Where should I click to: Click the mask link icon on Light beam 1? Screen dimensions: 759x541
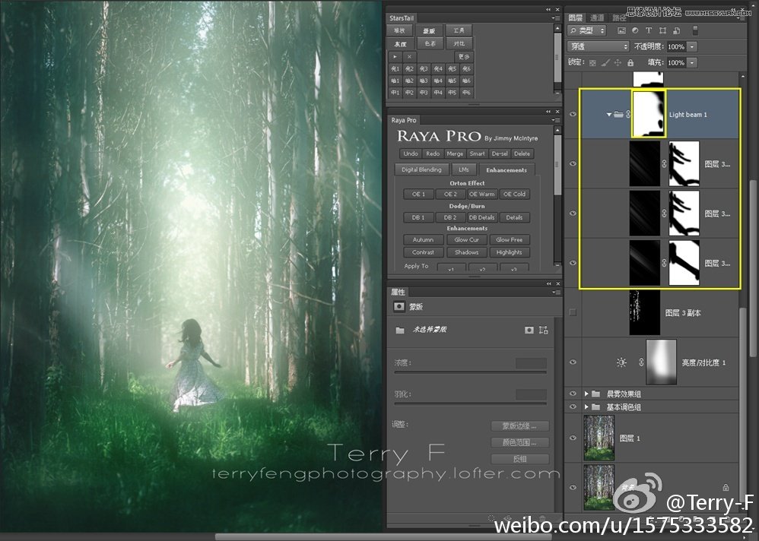pos(628,115)
